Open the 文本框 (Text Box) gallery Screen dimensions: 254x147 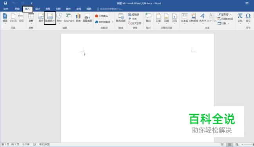184,18
